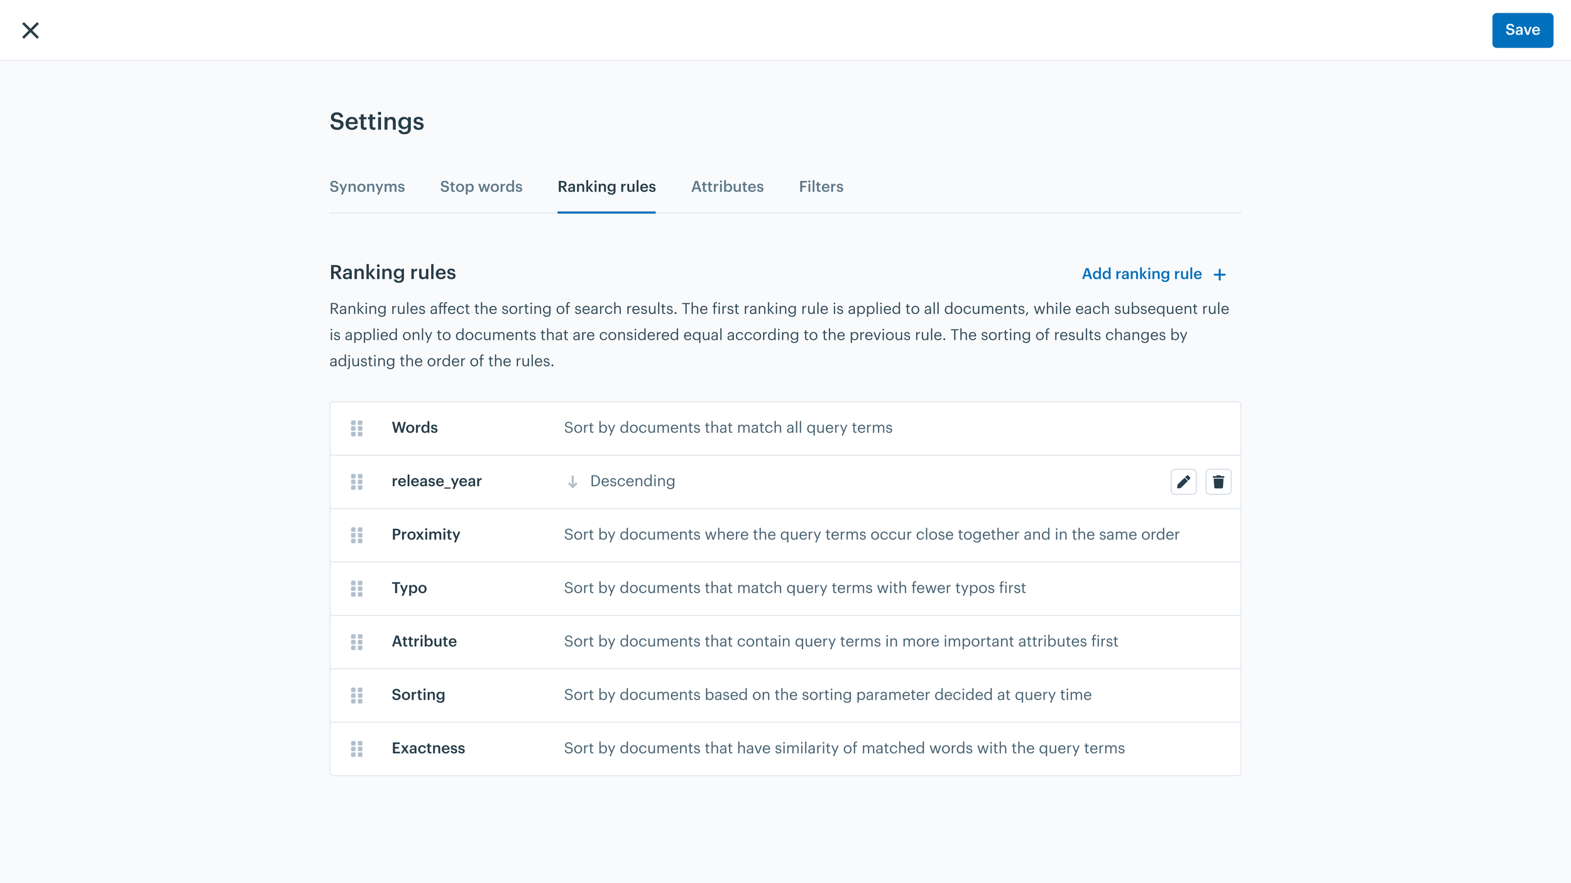Click the drag handle of release_year rule
The height and width of the screenshot is (883, 1571).
(x=356, y=482)
